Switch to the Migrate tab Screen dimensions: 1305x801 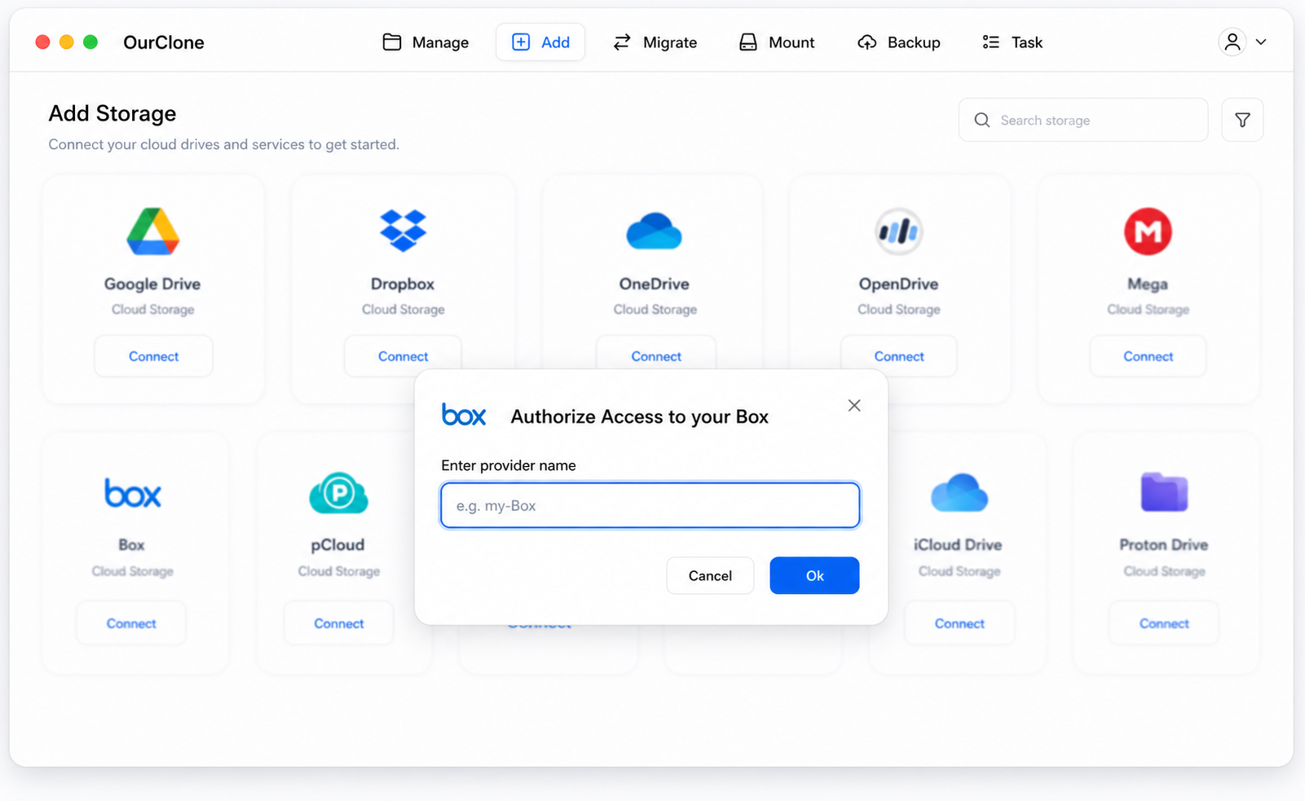tap(655, 42)
